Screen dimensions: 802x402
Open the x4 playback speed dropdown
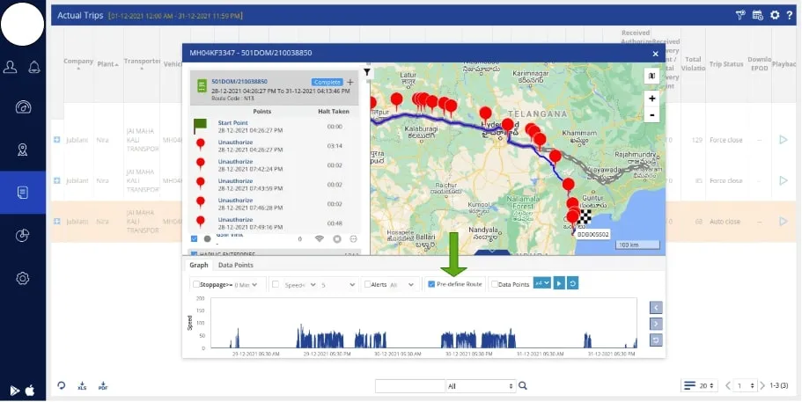coord(541,283)
